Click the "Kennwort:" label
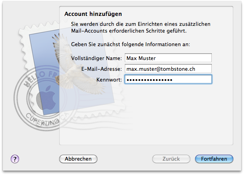244x175 pixels. point(109,80)
